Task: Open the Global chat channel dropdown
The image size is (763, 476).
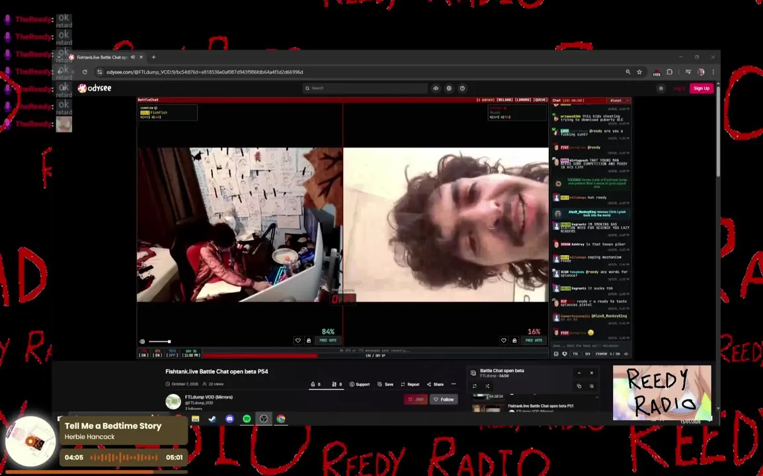Action: pyautogui.click(x=619, y=100)
